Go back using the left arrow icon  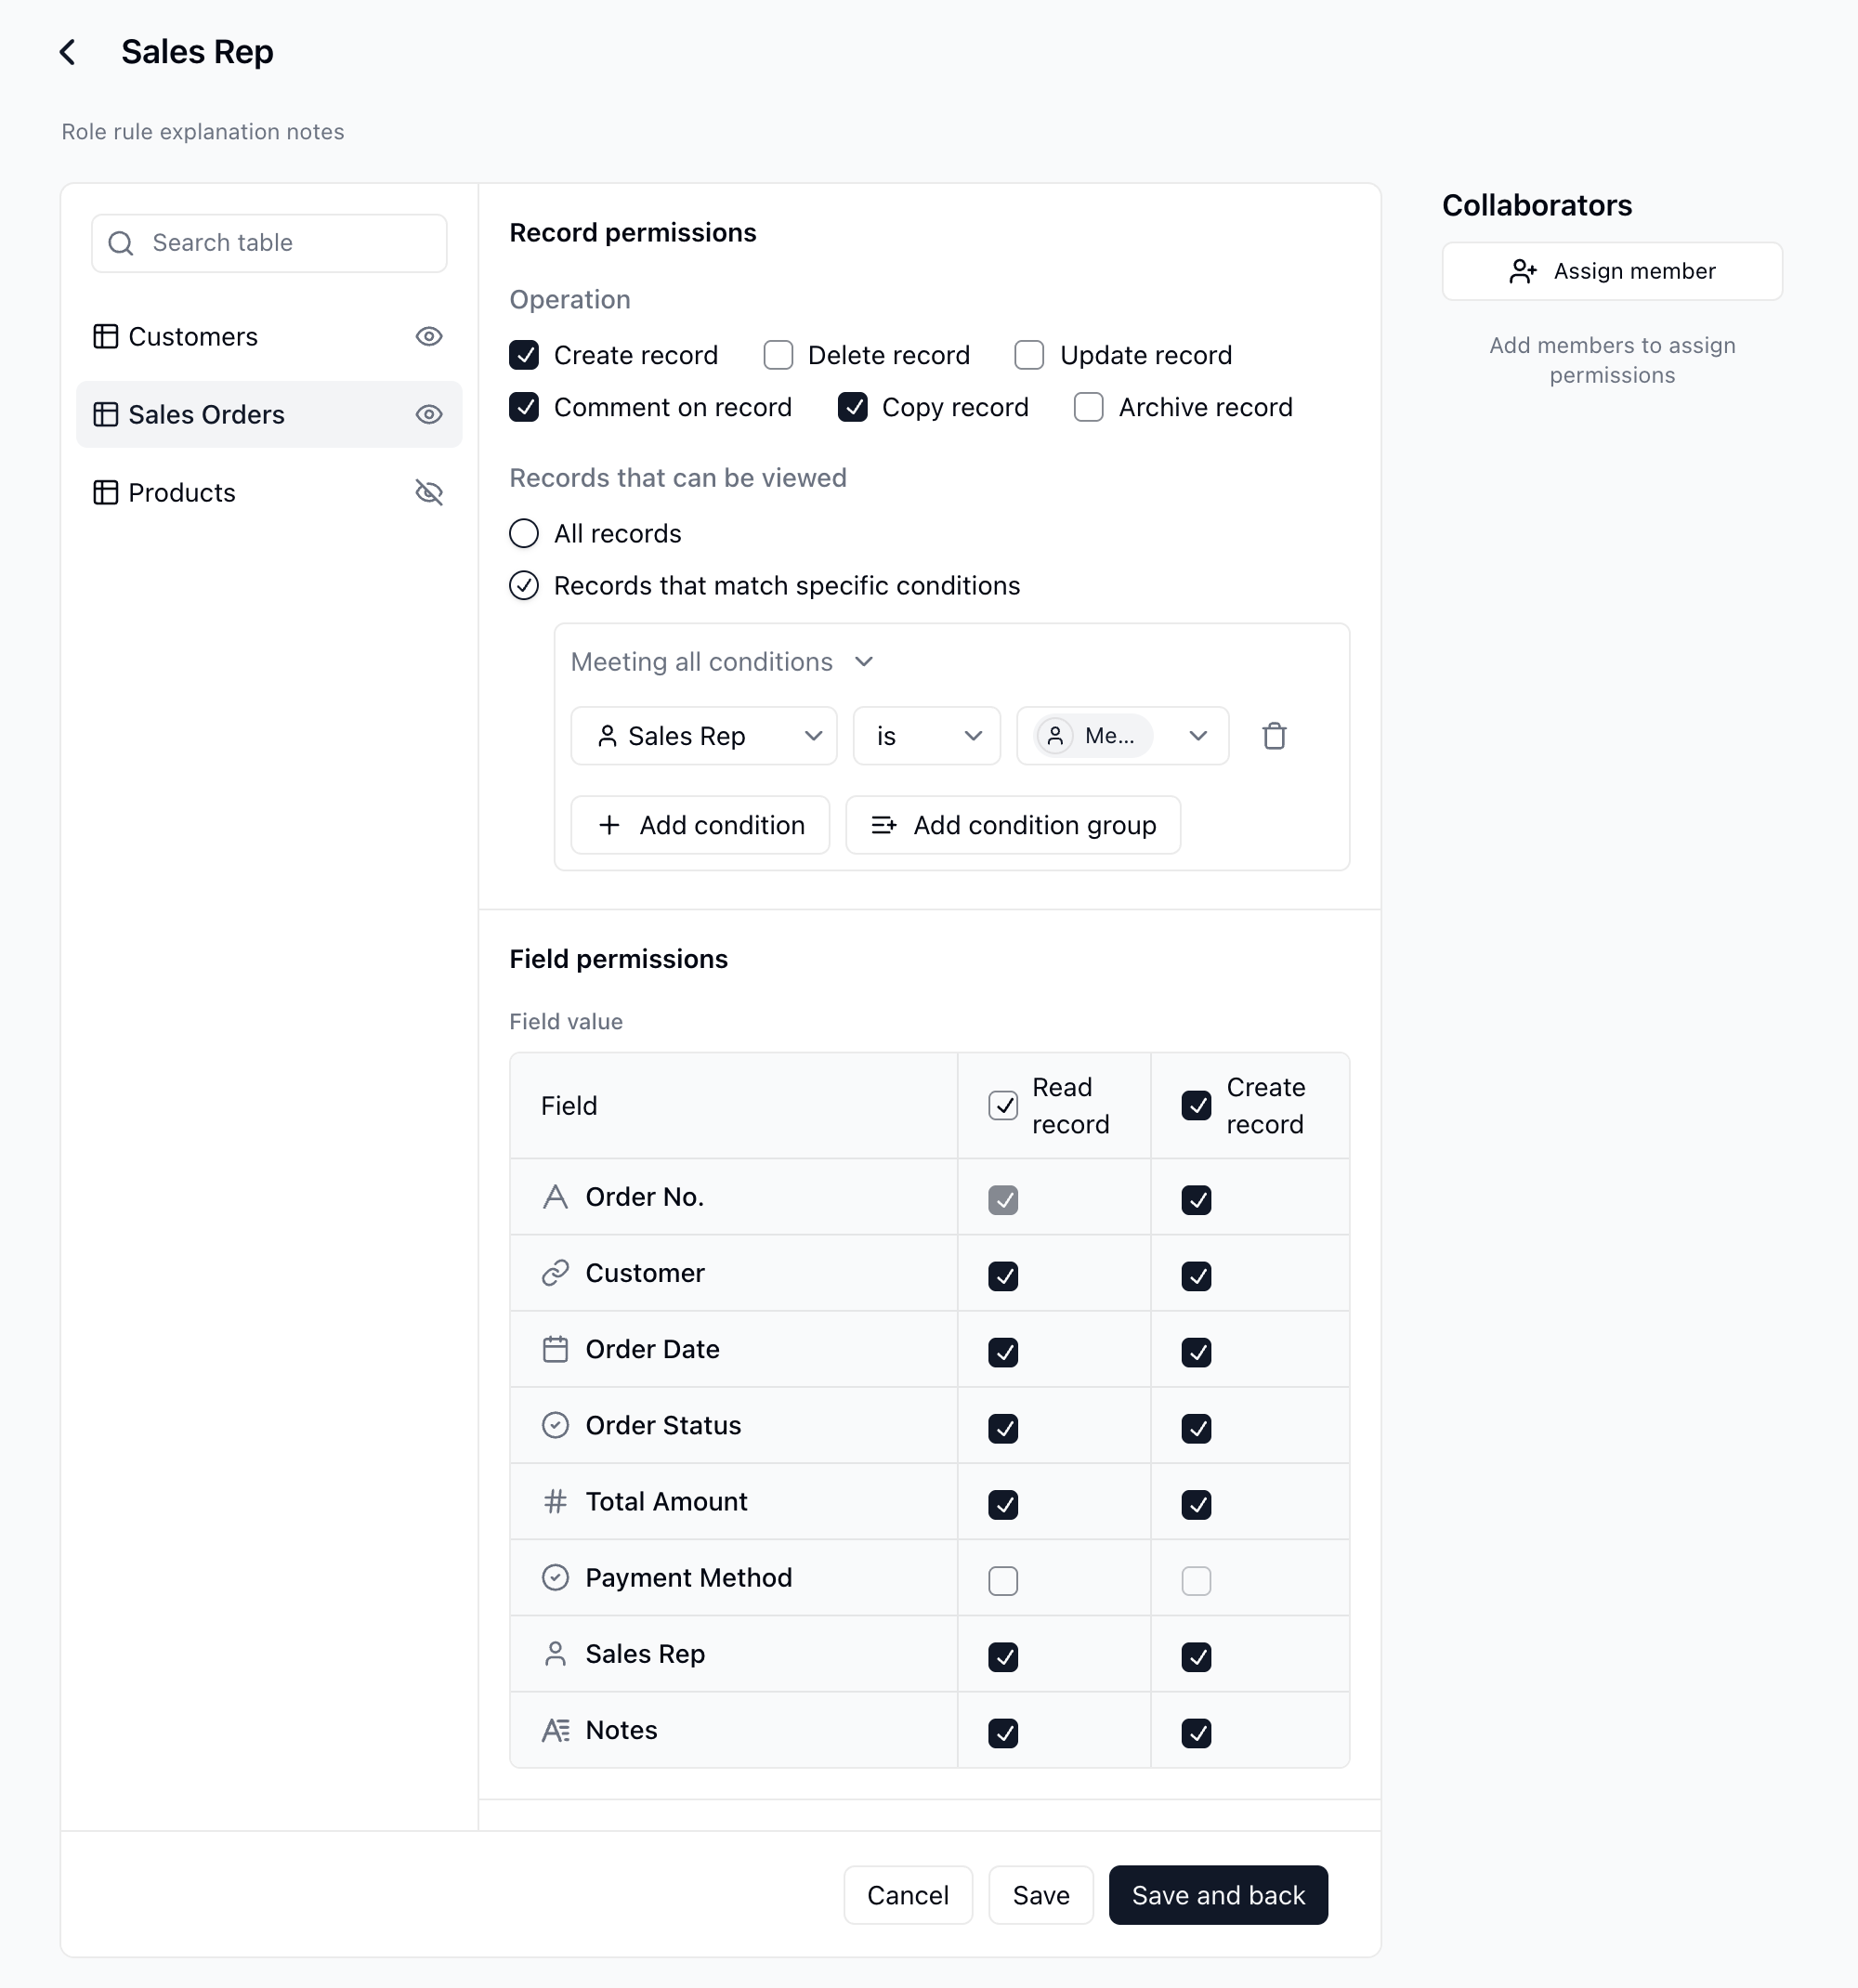pos(67,52)
